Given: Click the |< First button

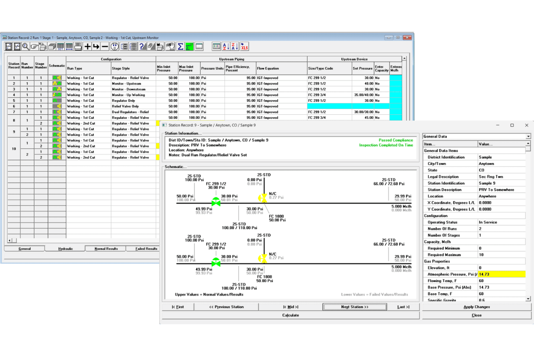Looking at the screenshot, I should 178,307.
